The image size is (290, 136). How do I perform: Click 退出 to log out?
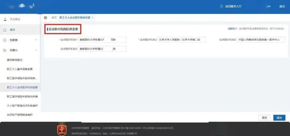pos(282,6)
